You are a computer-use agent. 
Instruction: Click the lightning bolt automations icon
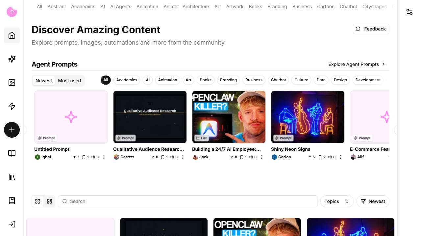coord(12,106)
